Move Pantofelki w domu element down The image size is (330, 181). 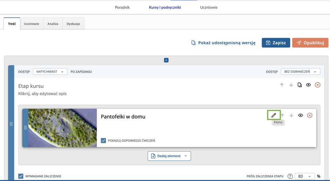(291, 116)
